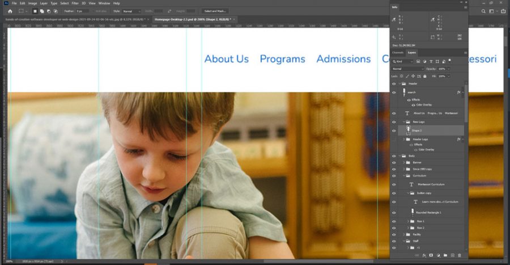This screenshot has width=510, height=265.
Task: Click the Info panel tab
Action: [x=394, y=7]
